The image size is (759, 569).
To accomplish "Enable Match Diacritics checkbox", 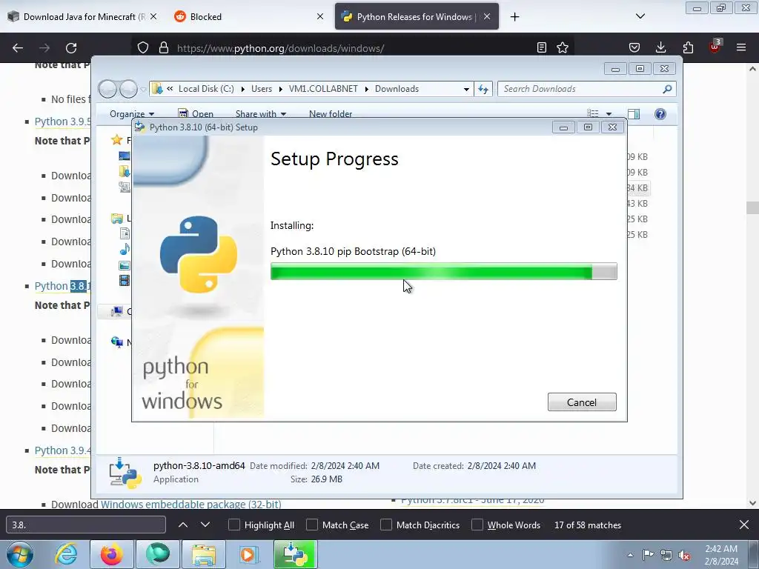I will pos(385,525).
